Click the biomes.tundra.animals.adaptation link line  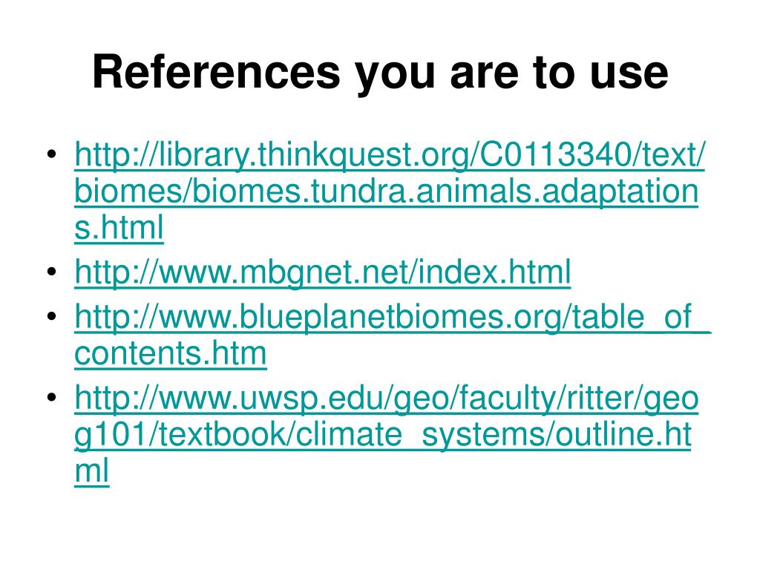tap(386, 191)
